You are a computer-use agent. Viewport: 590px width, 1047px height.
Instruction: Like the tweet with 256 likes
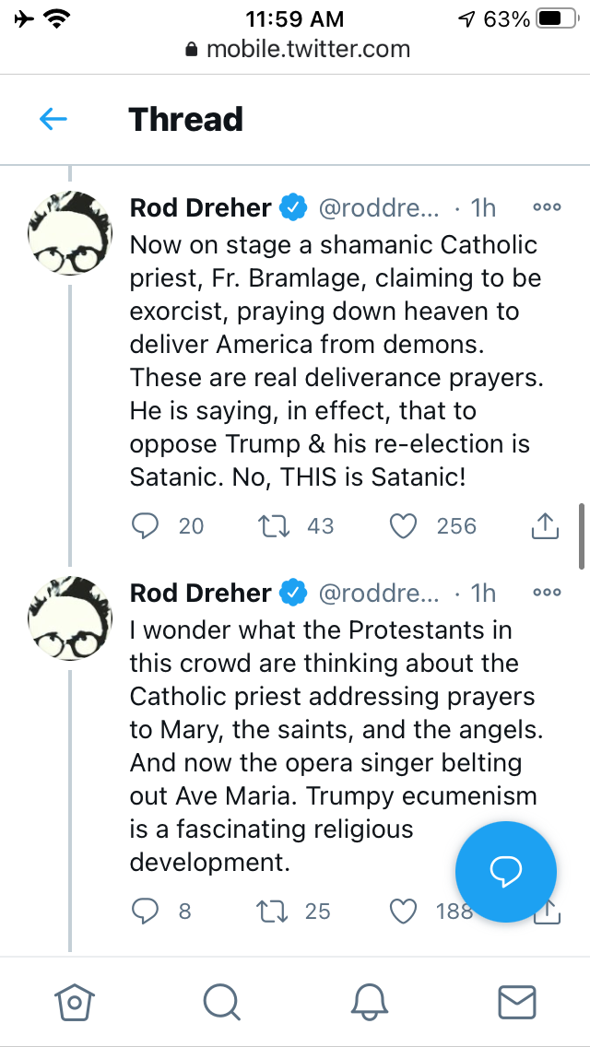click(x=404, y=525)
